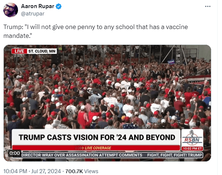
Task: Click the RSBN logo in the video
Action: pos(192,138)
